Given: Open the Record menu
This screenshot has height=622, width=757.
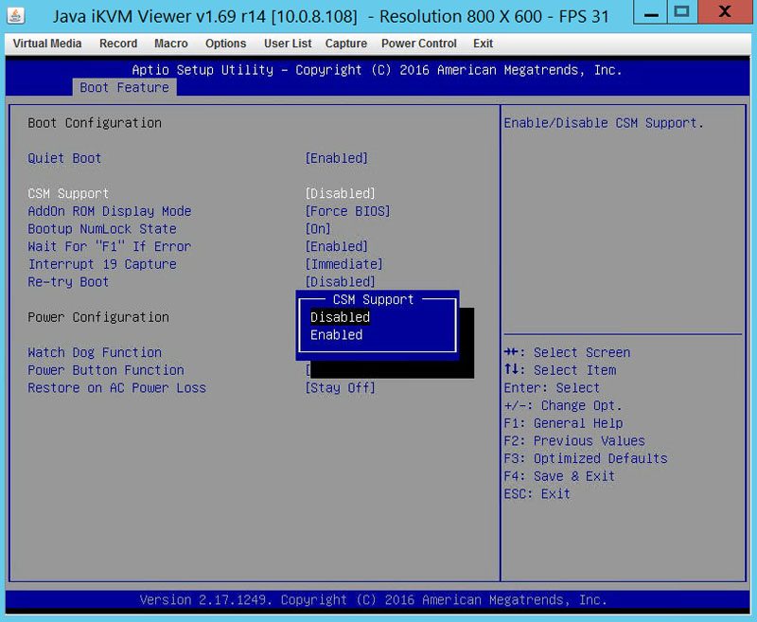Looking at the screenshot, I should (118, 44).
